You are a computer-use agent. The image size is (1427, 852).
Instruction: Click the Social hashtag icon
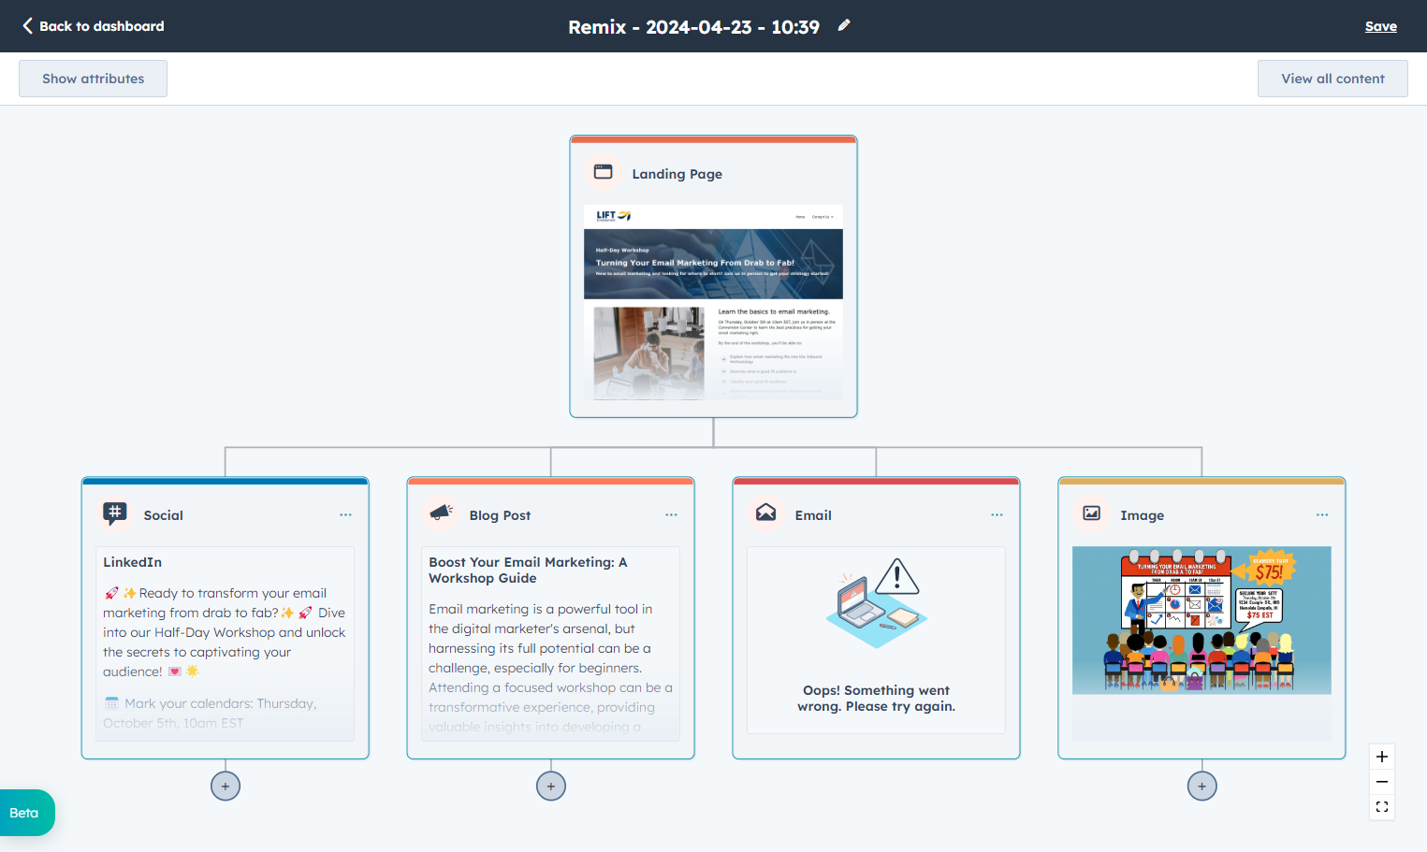coord(115,513)
